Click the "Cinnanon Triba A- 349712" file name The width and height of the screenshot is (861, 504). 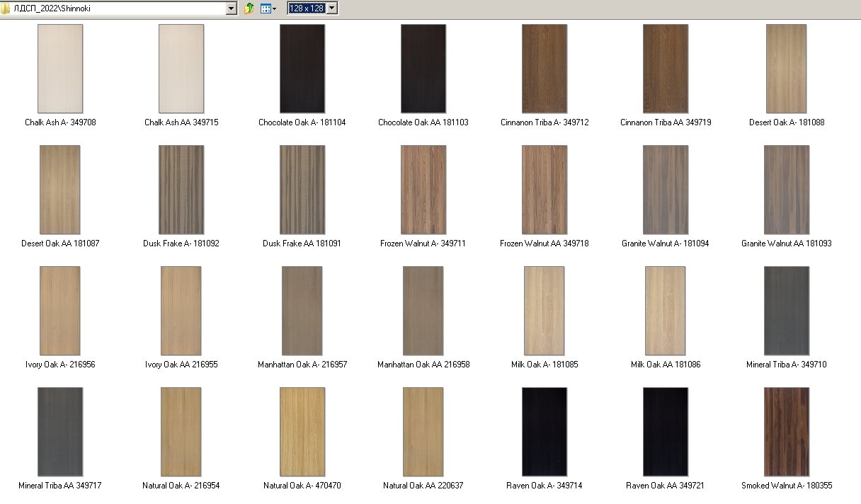pyautogui.click(x=544, y=122)
